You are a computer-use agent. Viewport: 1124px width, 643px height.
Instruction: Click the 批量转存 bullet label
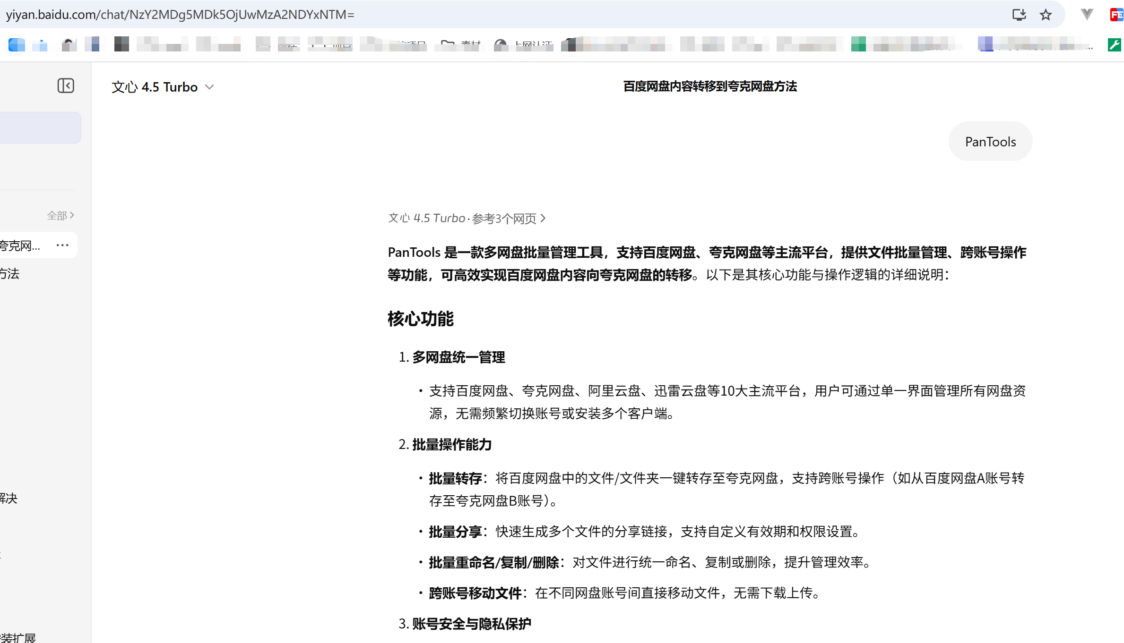coord(455,479)
